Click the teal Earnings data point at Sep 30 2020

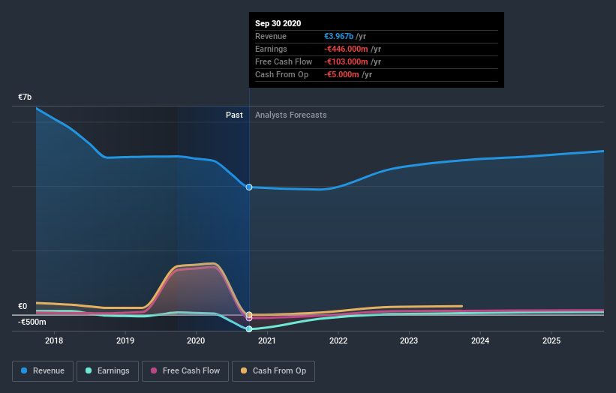click(x=249, y=329)
